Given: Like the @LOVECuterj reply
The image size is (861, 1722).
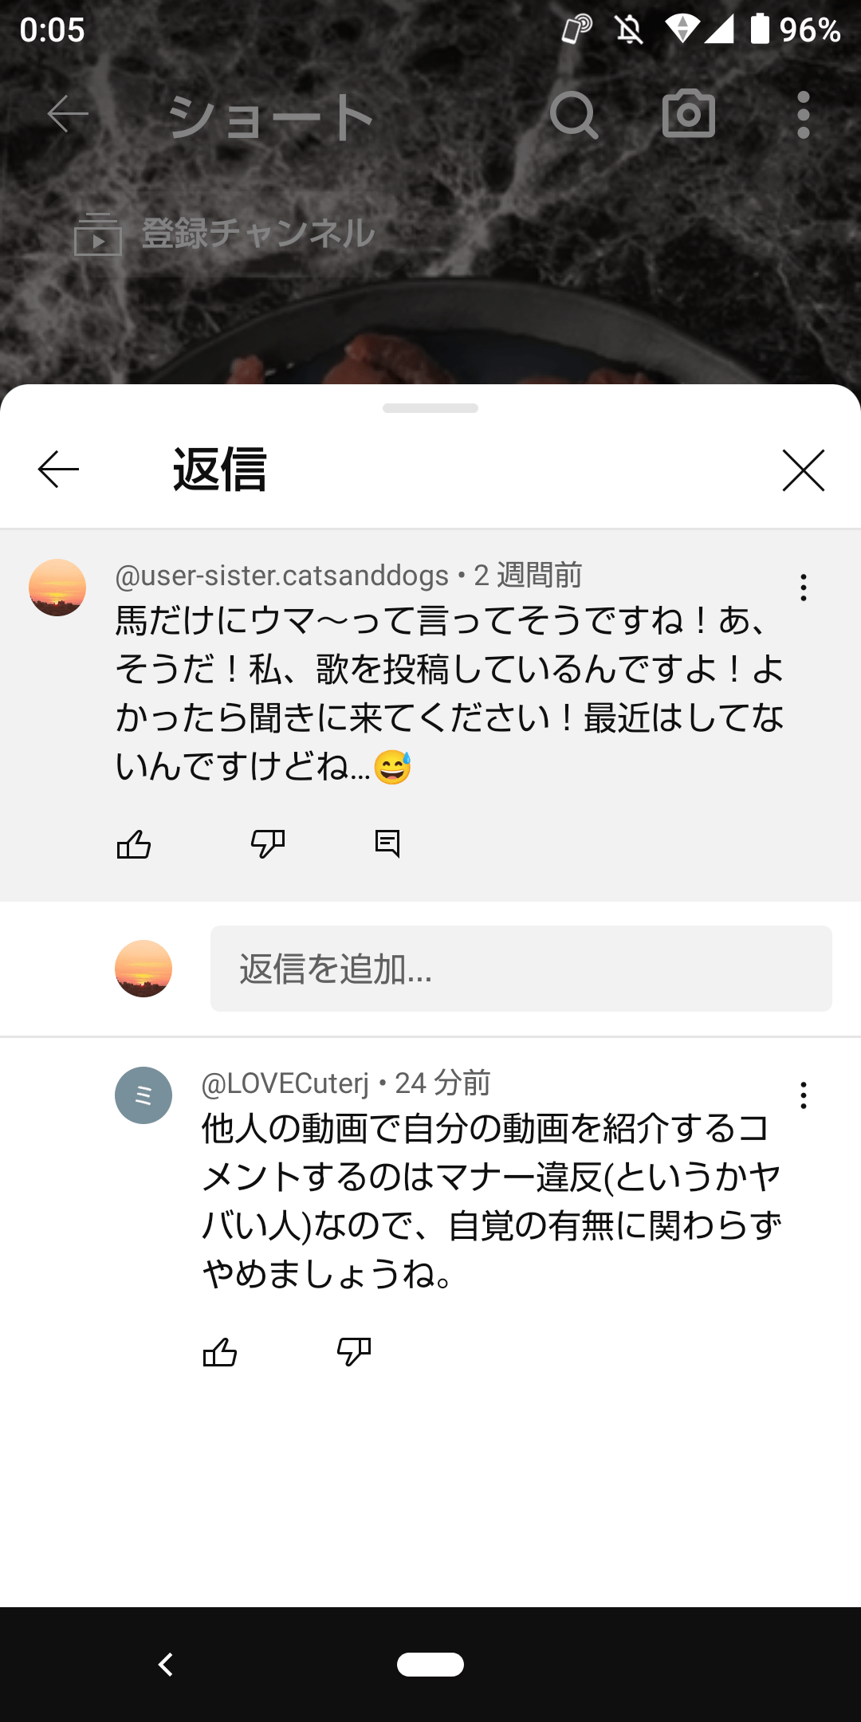Looking at the screenshot, I should [x=220, y=1352].
